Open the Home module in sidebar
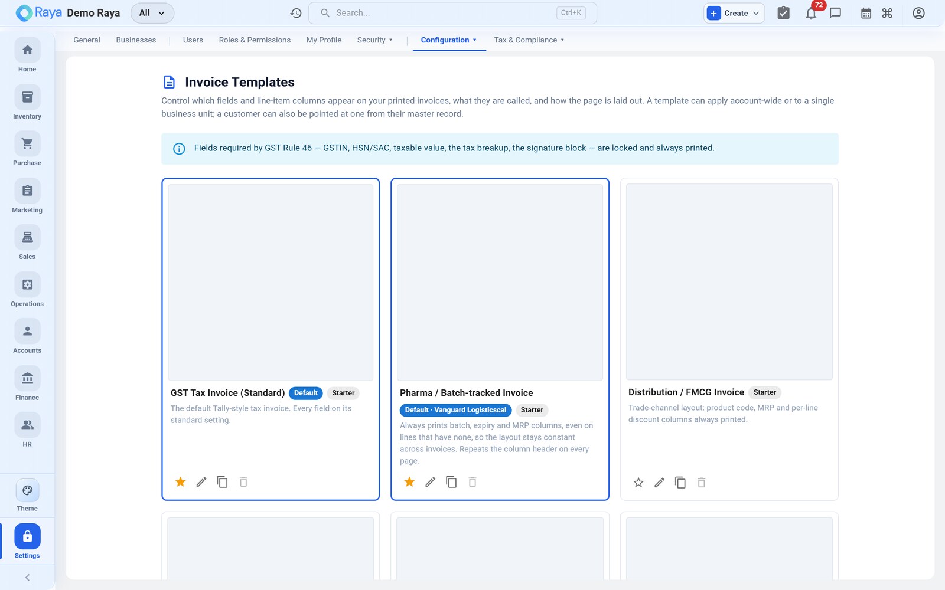Screen dimensions: 945x590 click(27, 55)
